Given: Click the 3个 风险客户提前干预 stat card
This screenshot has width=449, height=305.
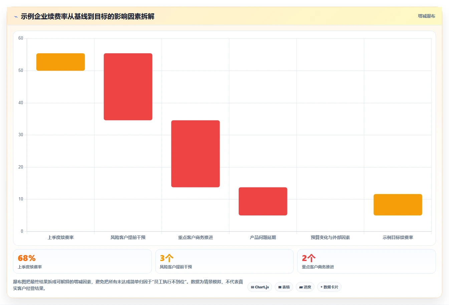Looking at the screenshot, I should point(224,261).
